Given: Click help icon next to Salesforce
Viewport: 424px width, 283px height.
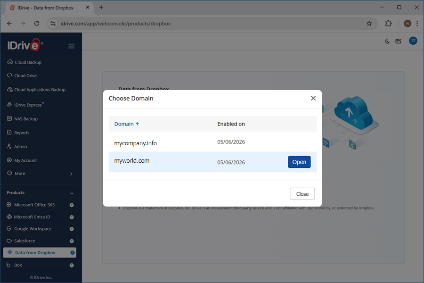Looking at the screenshot, I should [72, 241].
